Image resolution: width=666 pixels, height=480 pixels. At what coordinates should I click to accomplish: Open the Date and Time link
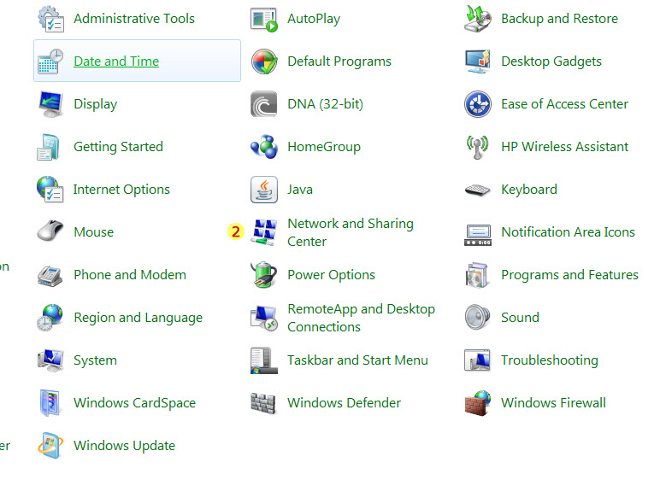(116, 61)
